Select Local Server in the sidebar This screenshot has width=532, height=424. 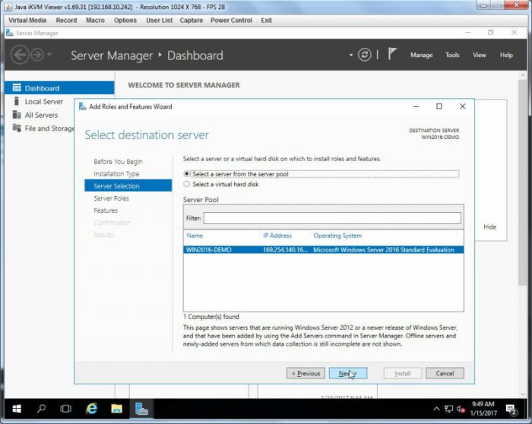(x=44, y=101)
